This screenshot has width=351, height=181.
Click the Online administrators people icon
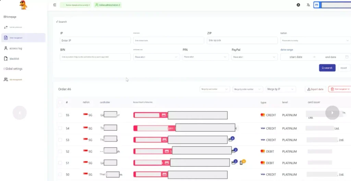tap(97, 5)
